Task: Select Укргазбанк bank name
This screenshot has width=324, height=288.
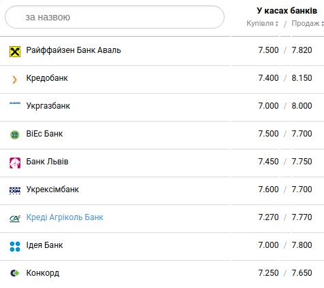Action: click(48, 106)
